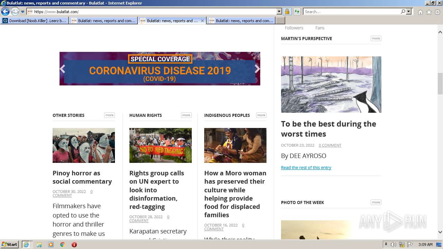
Task: Switch to the first Bulatlat tab
Action: tap(103, 21)
